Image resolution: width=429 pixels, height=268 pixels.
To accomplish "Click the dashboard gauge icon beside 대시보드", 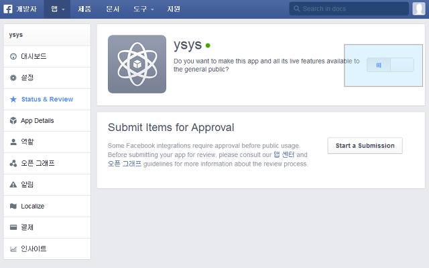I will 13,57.
